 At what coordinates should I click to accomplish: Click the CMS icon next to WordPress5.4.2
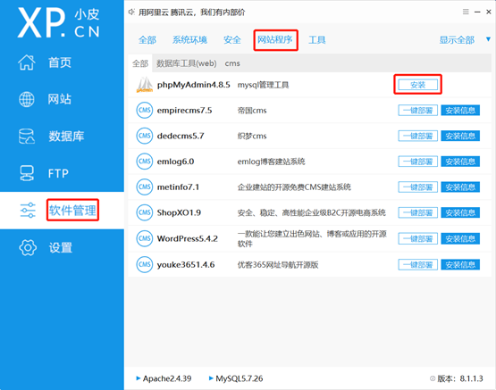point(145,238)
